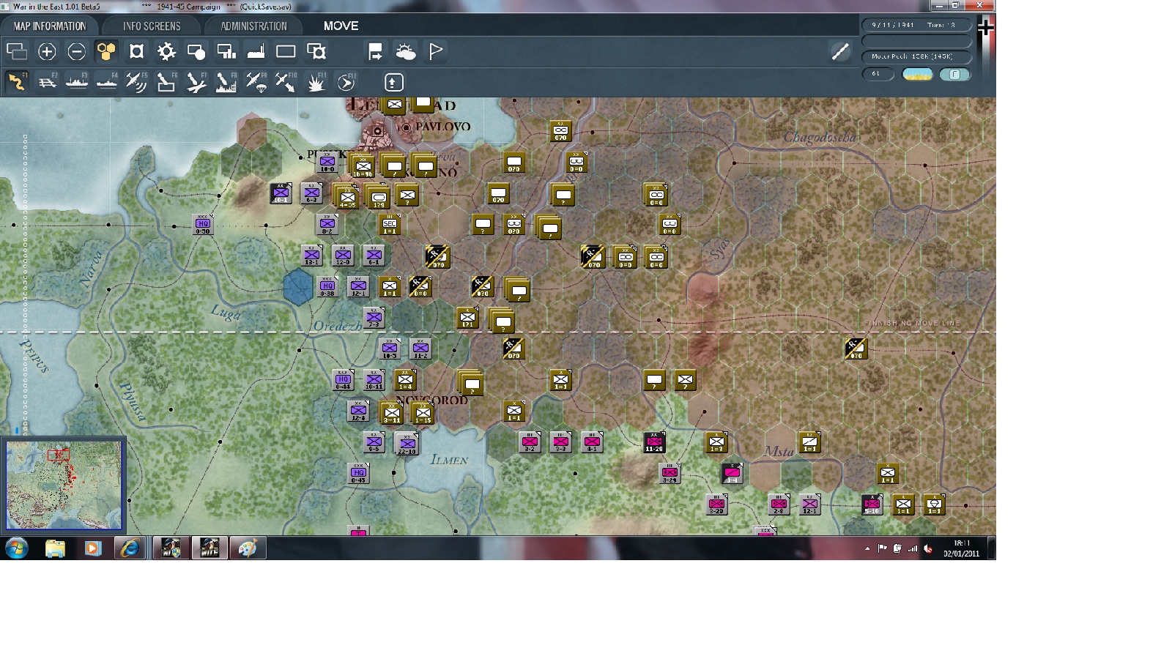1172x659 pixels.
Task: Zoom out the map with minus icon
Action: 77,51
